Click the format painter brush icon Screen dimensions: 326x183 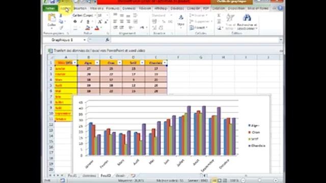61,27
